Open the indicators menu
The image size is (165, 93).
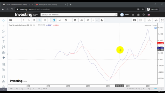81,20
